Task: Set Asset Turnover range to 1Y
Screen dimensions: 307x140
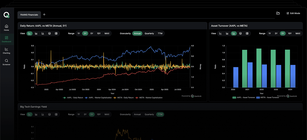Action: pos(270,33)
